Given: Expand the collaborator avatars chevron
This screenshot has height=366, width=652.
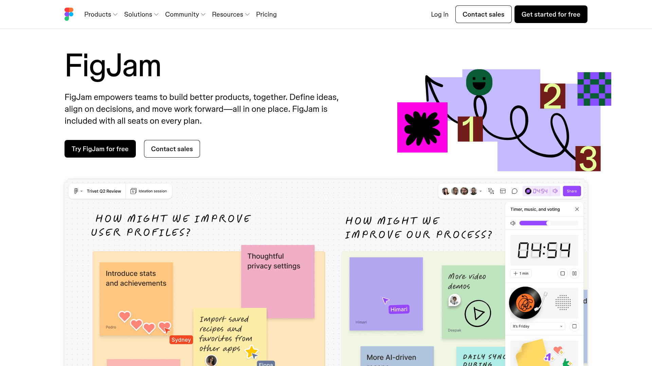Looking at the screenshot, I should 481,191.
